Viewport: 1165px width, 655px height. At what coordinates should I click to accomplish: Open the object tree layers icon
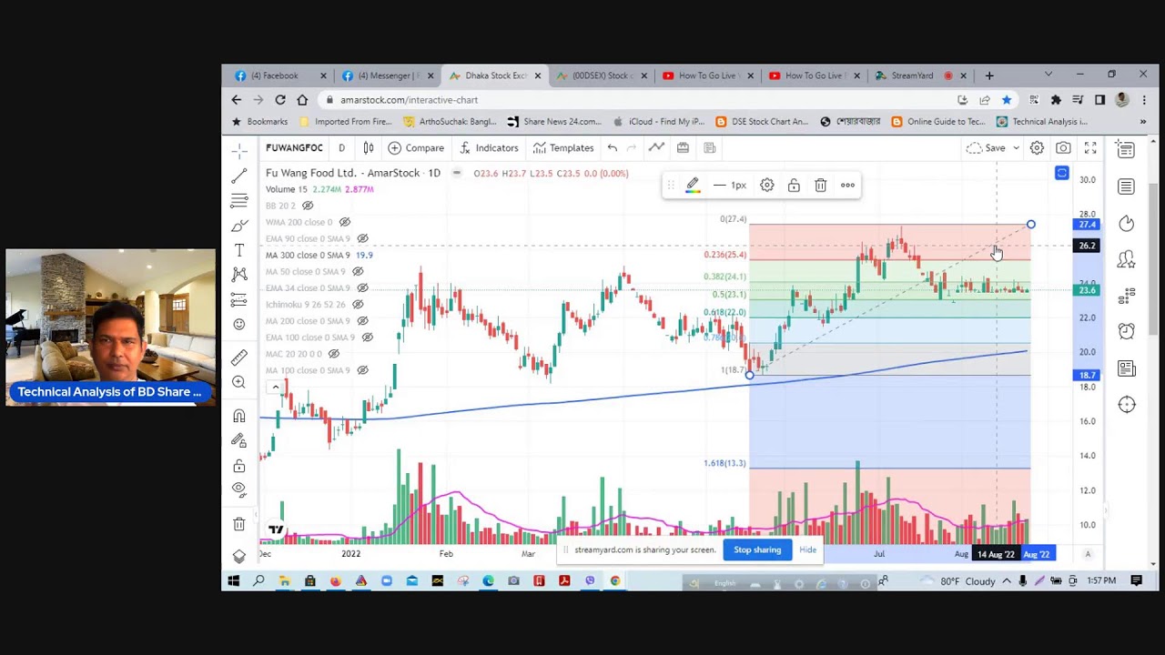(239, 556)
